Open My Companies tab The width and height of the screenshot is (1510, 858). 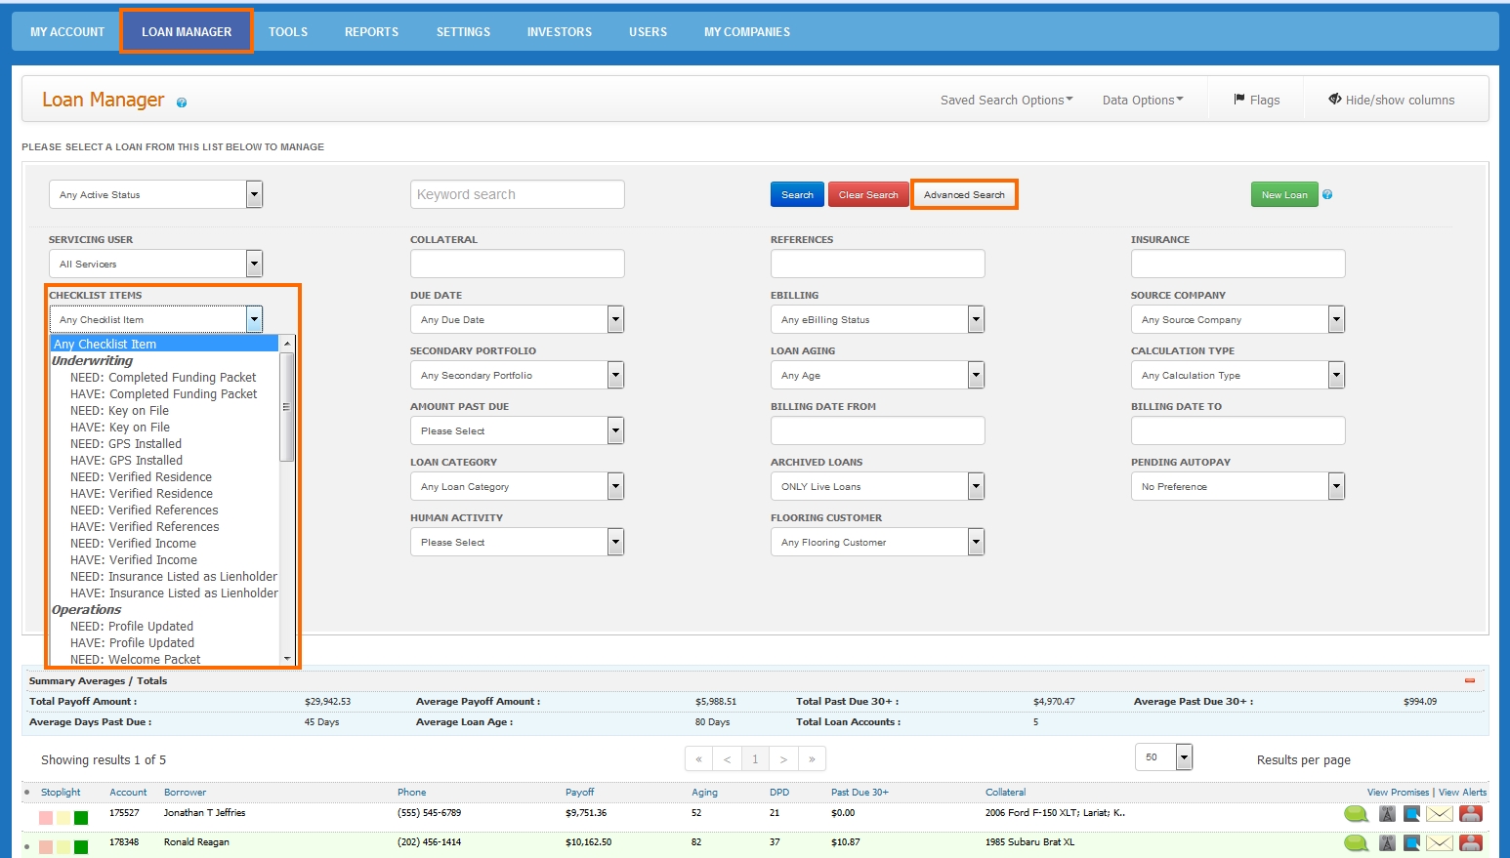click(x=747, y=31)
